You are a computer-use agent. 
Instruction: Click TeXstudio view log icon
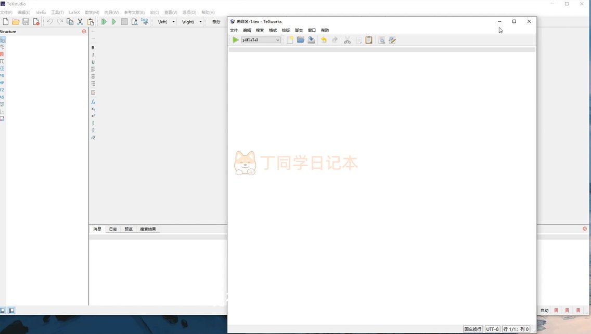145,22
